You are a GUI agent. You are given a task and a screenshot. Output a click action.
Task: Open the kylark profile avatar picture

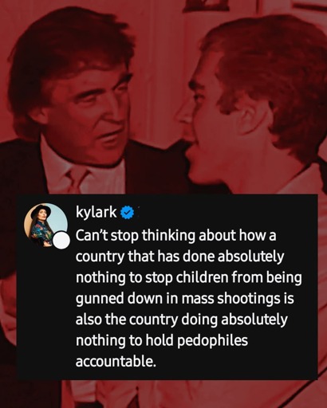coord(45,226)
